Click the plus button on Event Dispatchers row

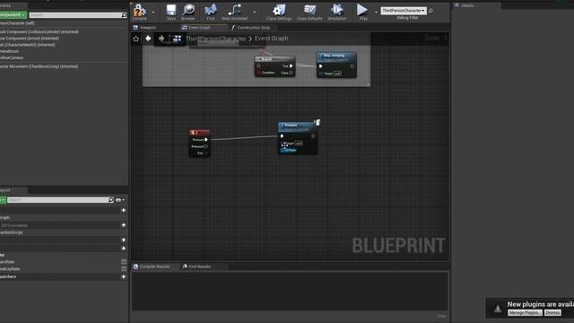point(124,276)
